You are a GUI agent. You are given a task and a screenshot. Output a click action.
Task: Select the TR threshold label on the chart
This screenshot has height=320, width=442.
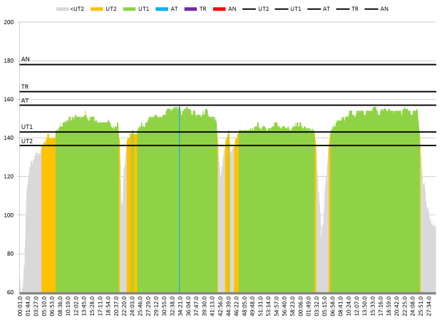25,87
